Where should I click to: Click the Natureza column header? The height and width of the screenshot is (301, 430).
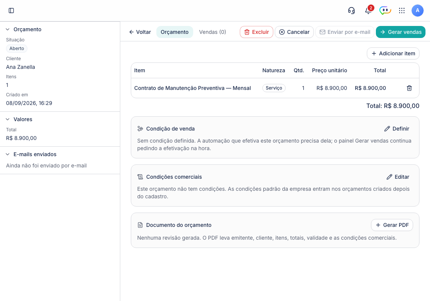coord(273,70)
